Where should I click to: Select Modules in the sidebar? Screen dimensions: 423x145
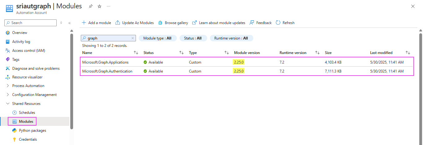[x=26, y=122]
